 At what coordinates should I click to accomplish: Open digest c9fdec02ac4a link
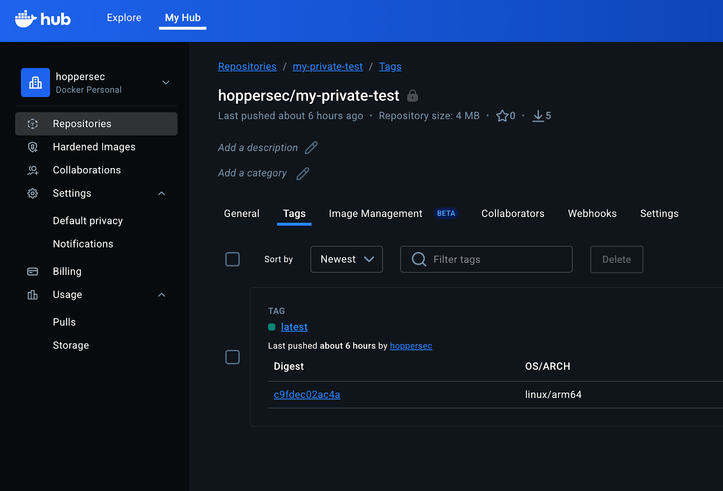(307, 395)
